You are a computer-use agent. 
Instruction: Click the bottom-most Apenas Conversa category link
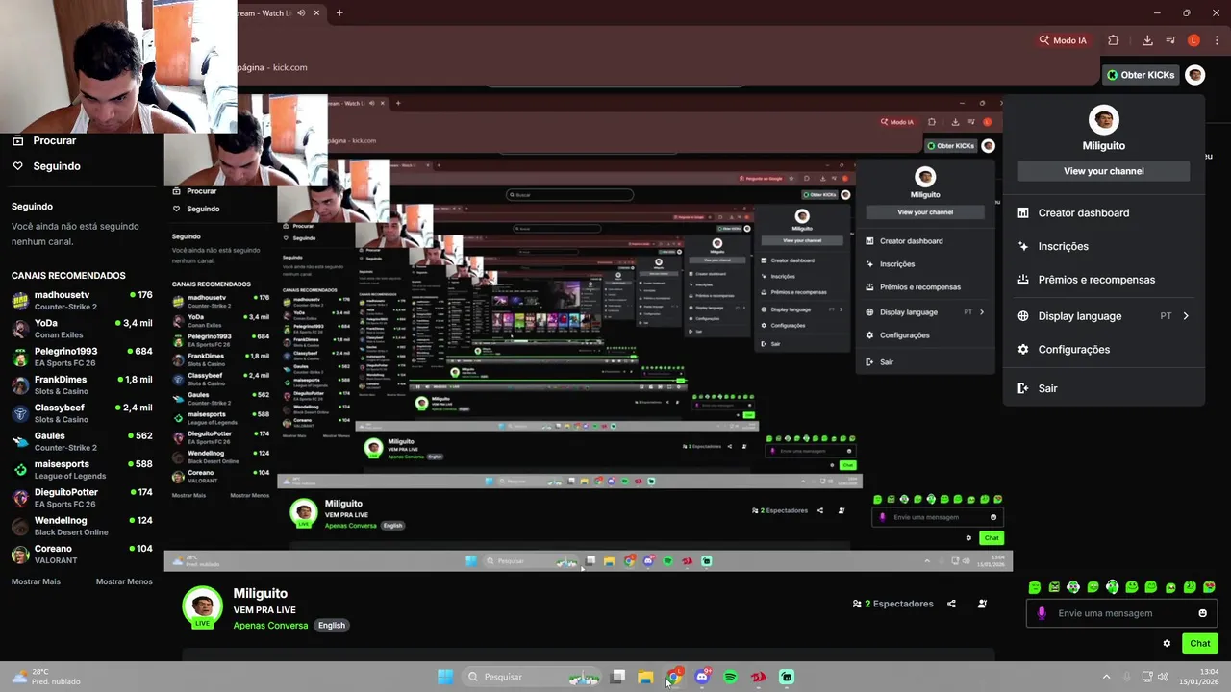tap(270, 626)
